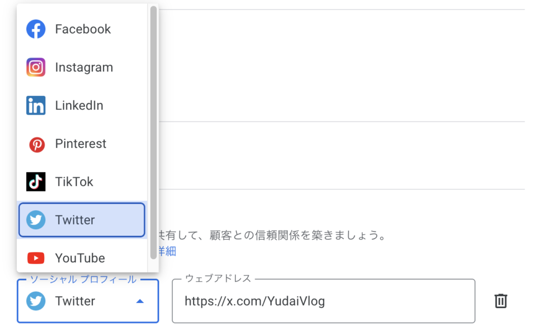The height and width of the screenshot is (334, 540).
Task: Select Facebook from the dropdown list
Action: click(x=83, y=29)
